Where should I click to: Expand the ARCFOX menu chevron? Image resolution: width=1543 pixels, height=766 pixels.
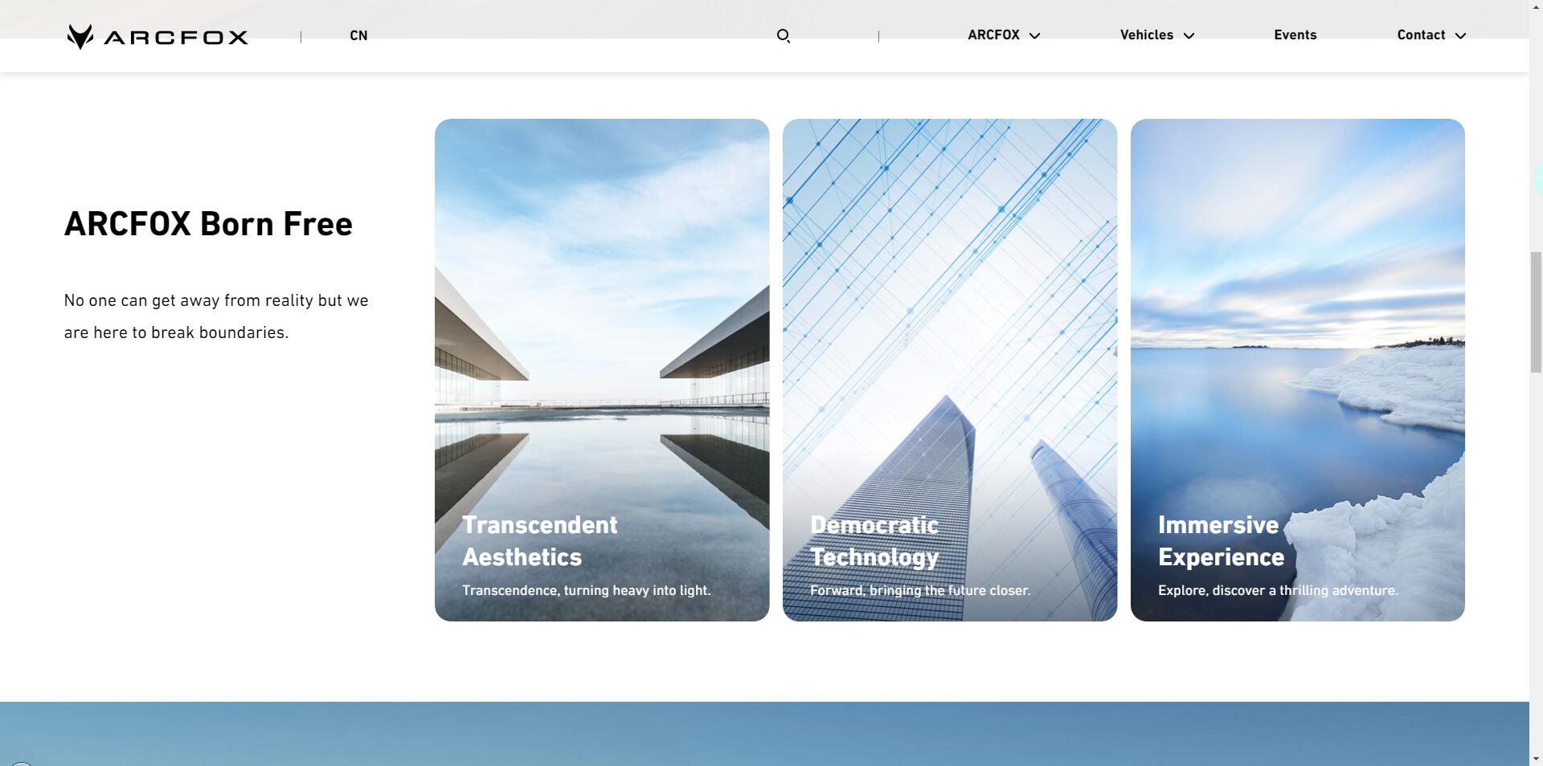tap(1034, 36)
